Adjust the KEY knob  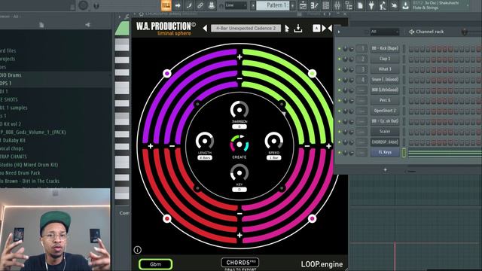pos(239,173)
